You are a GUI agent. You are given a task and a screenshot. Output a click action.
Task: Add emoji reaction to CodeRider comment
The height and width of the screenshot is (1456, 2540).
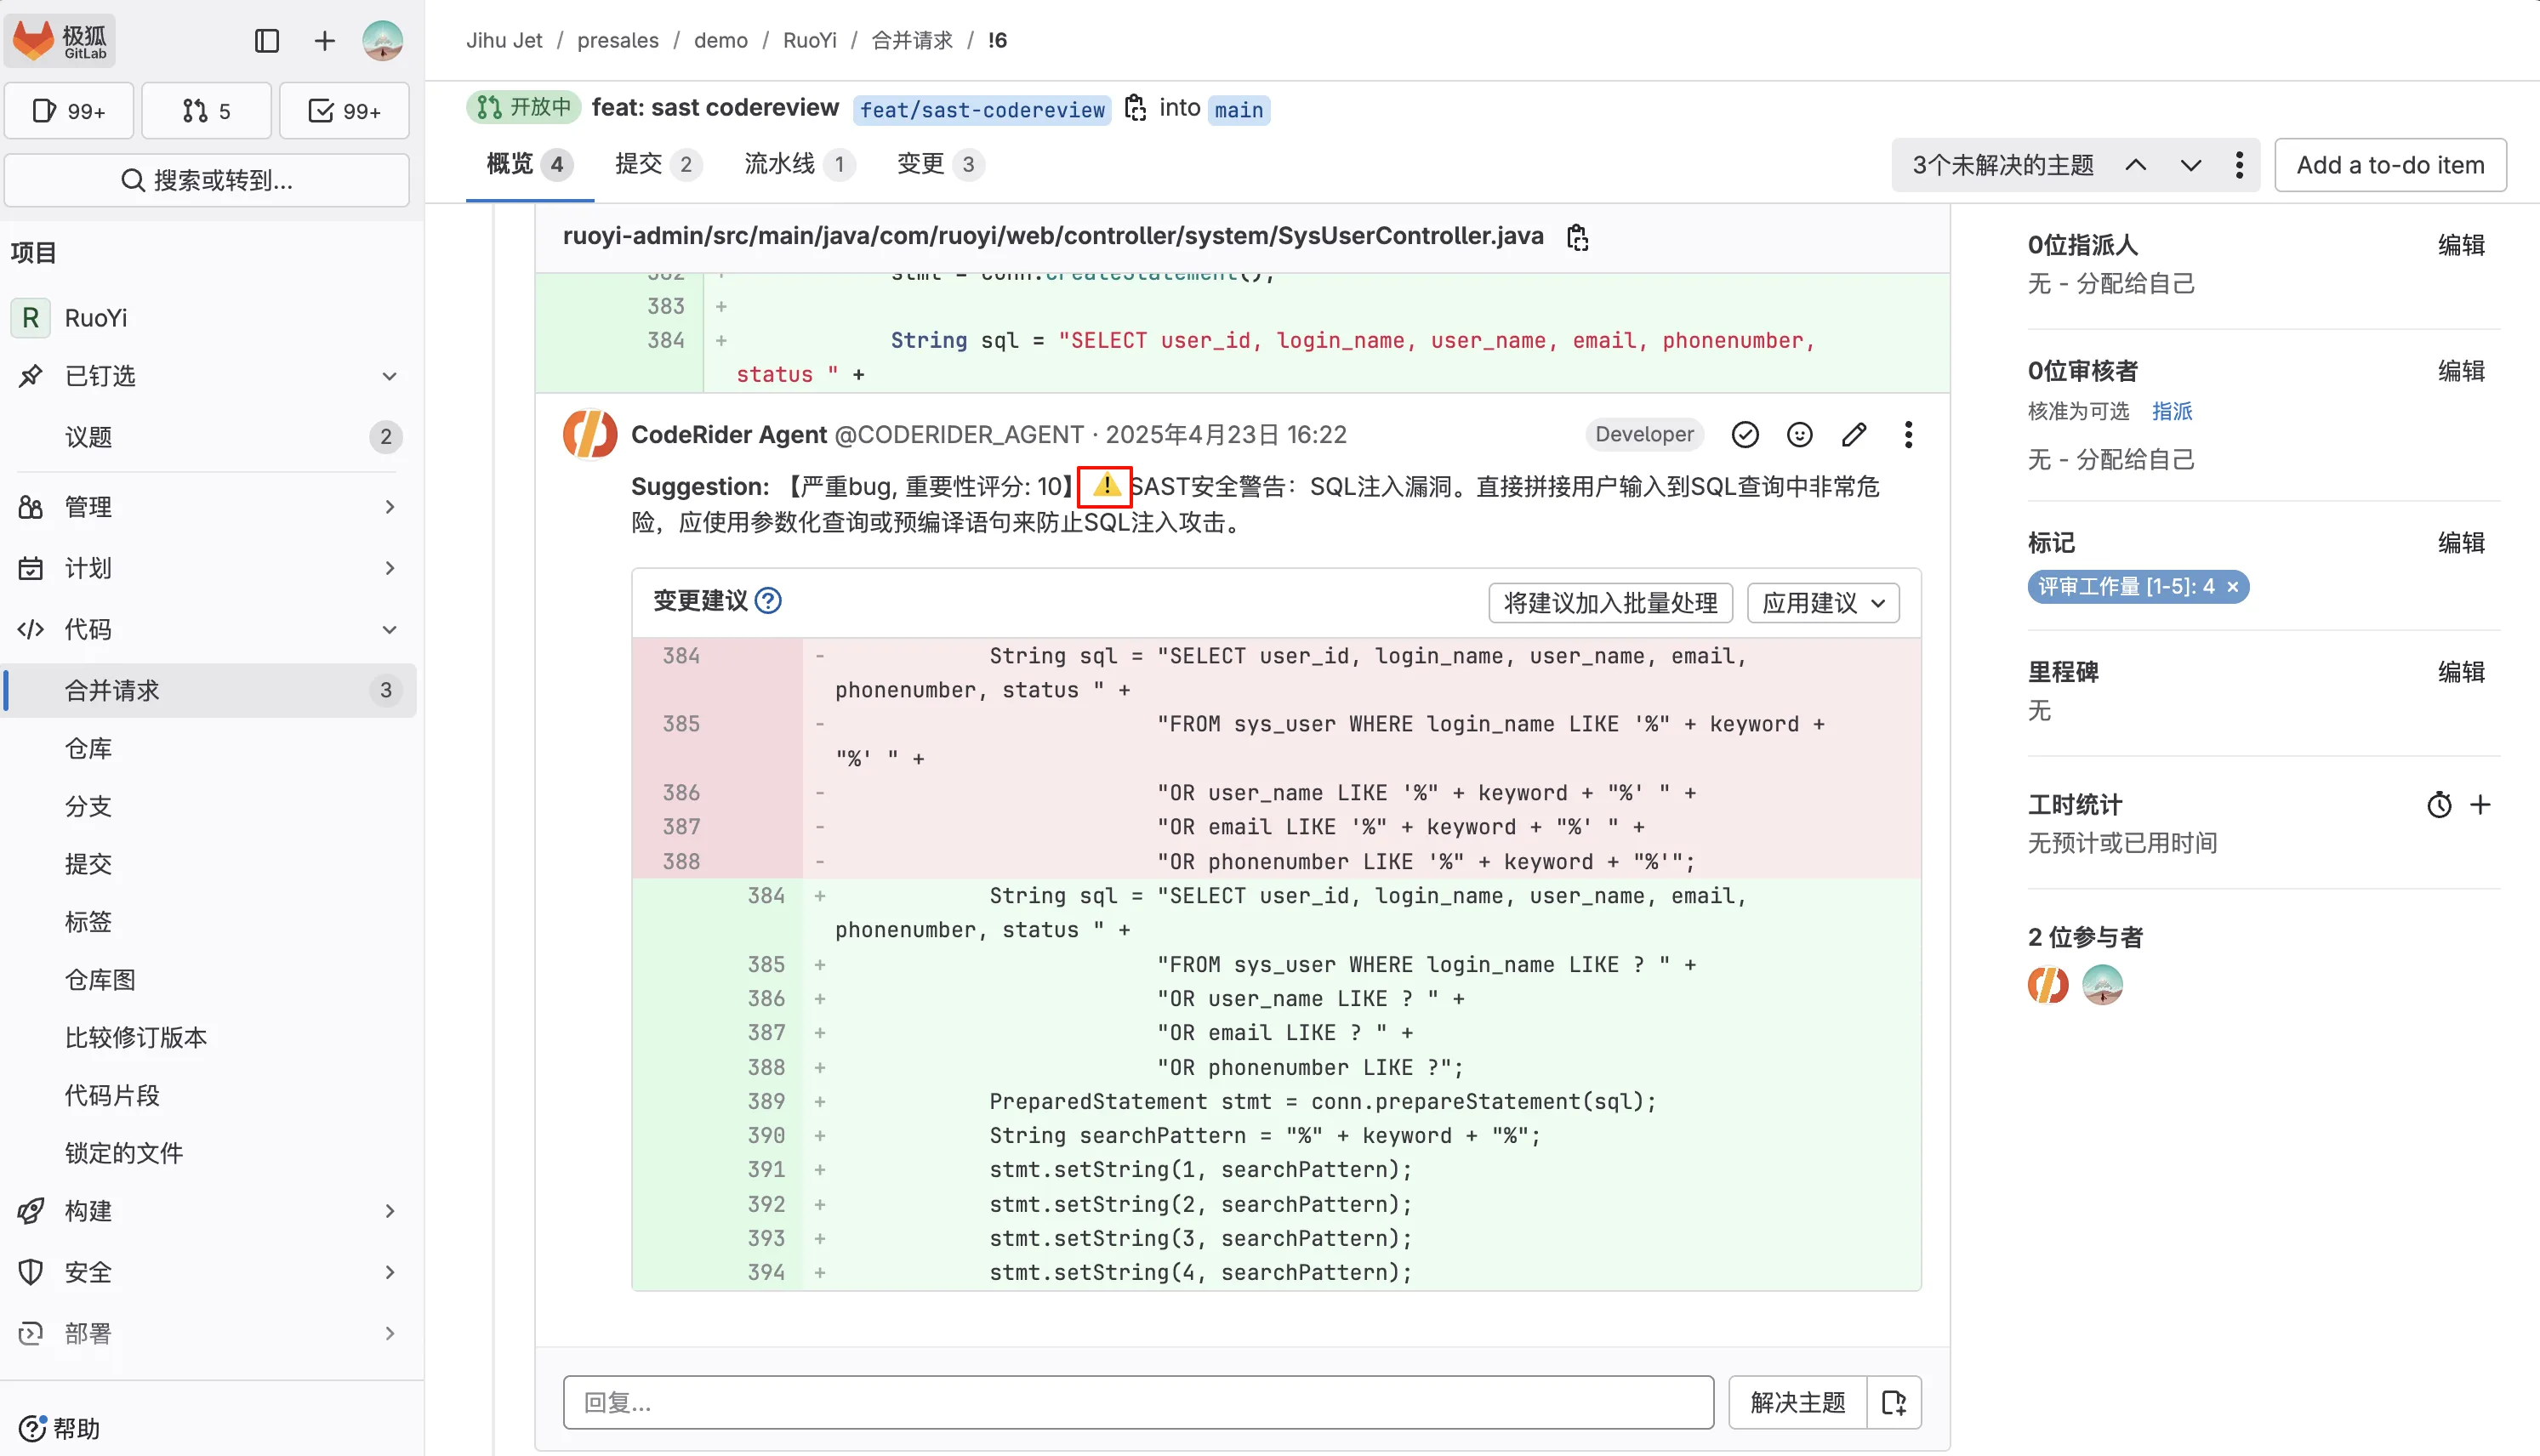pos(1799,434)
